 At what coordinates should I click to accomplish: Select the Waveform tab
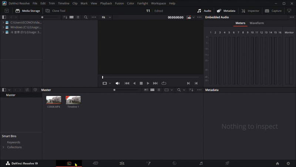click(x=257, y=23)
